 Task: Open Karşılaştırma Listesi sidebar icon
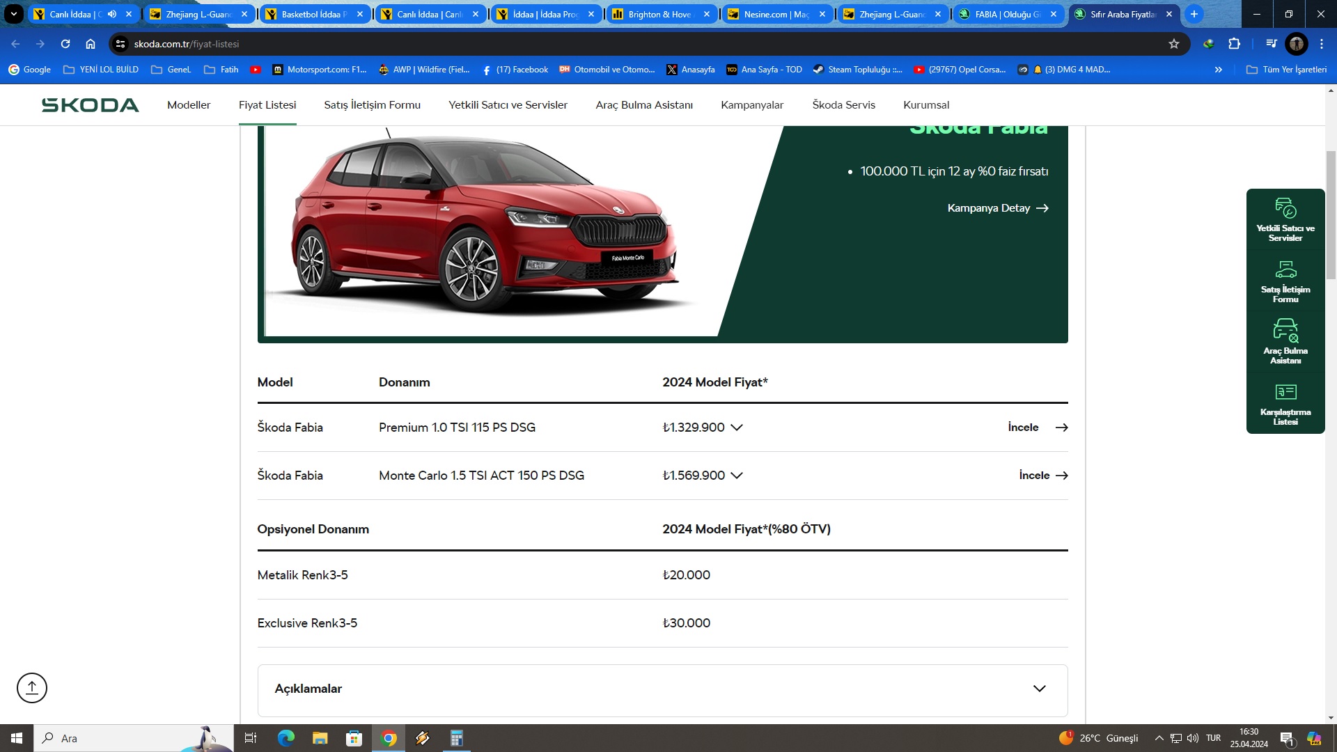coord(1285,404)
